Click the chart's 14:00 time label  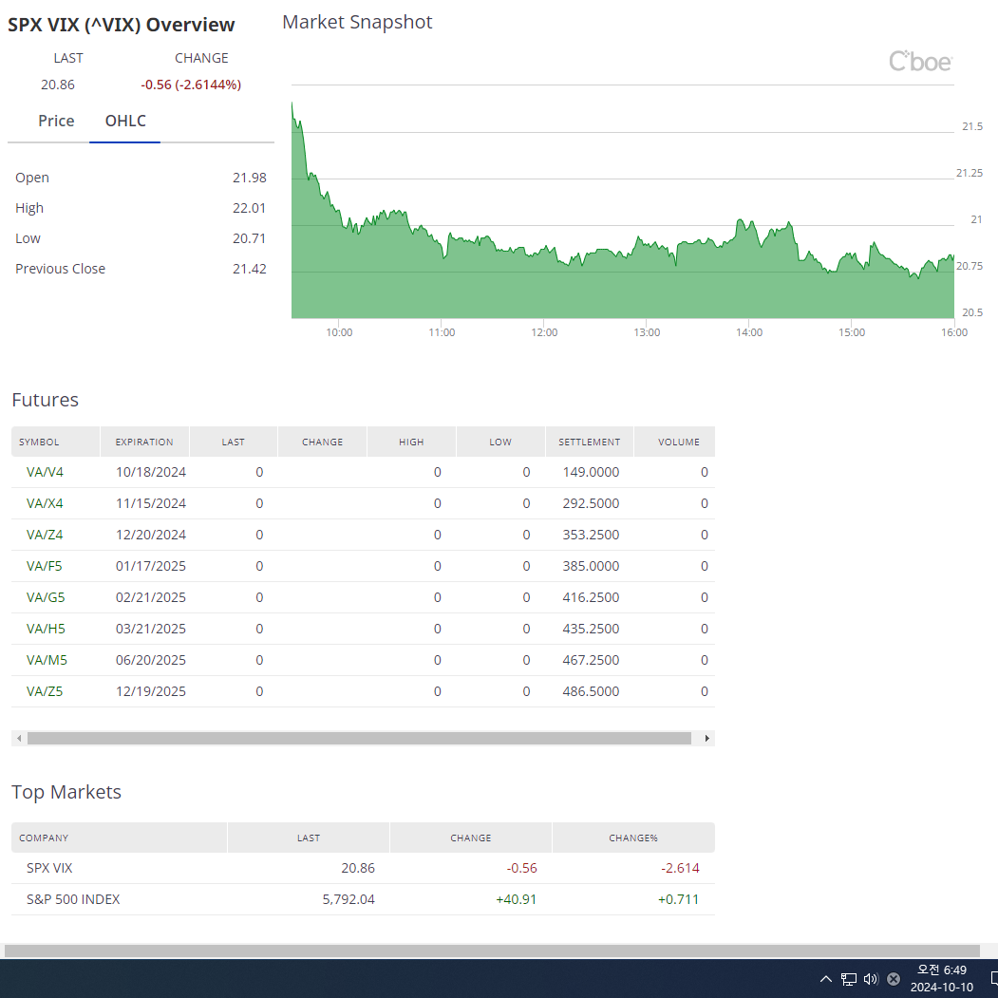point(749,332)
